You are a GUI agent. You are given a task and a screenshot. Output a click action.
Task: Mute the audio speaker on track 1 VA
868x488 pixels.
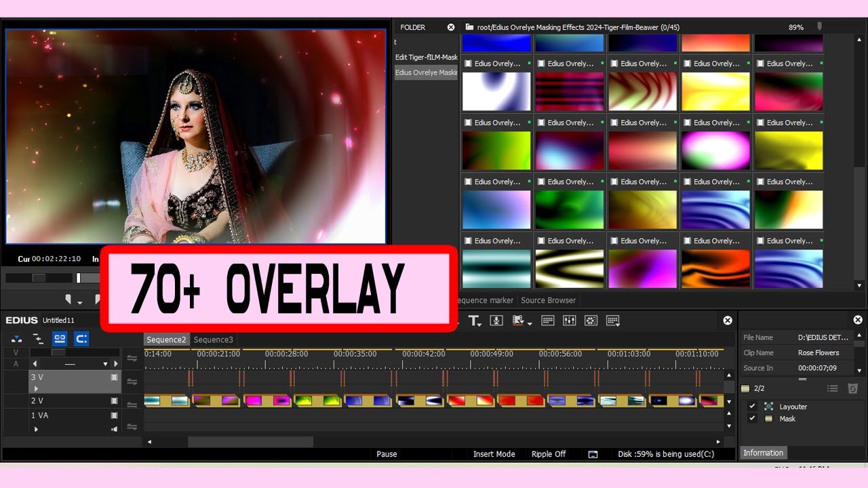[x=114, y=428]
